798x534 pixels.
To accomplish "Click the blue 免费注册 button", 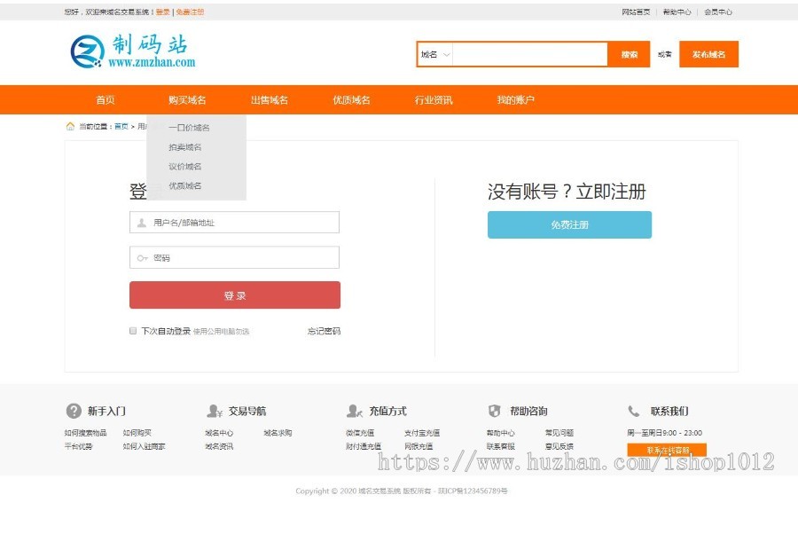I will point(569,225).
